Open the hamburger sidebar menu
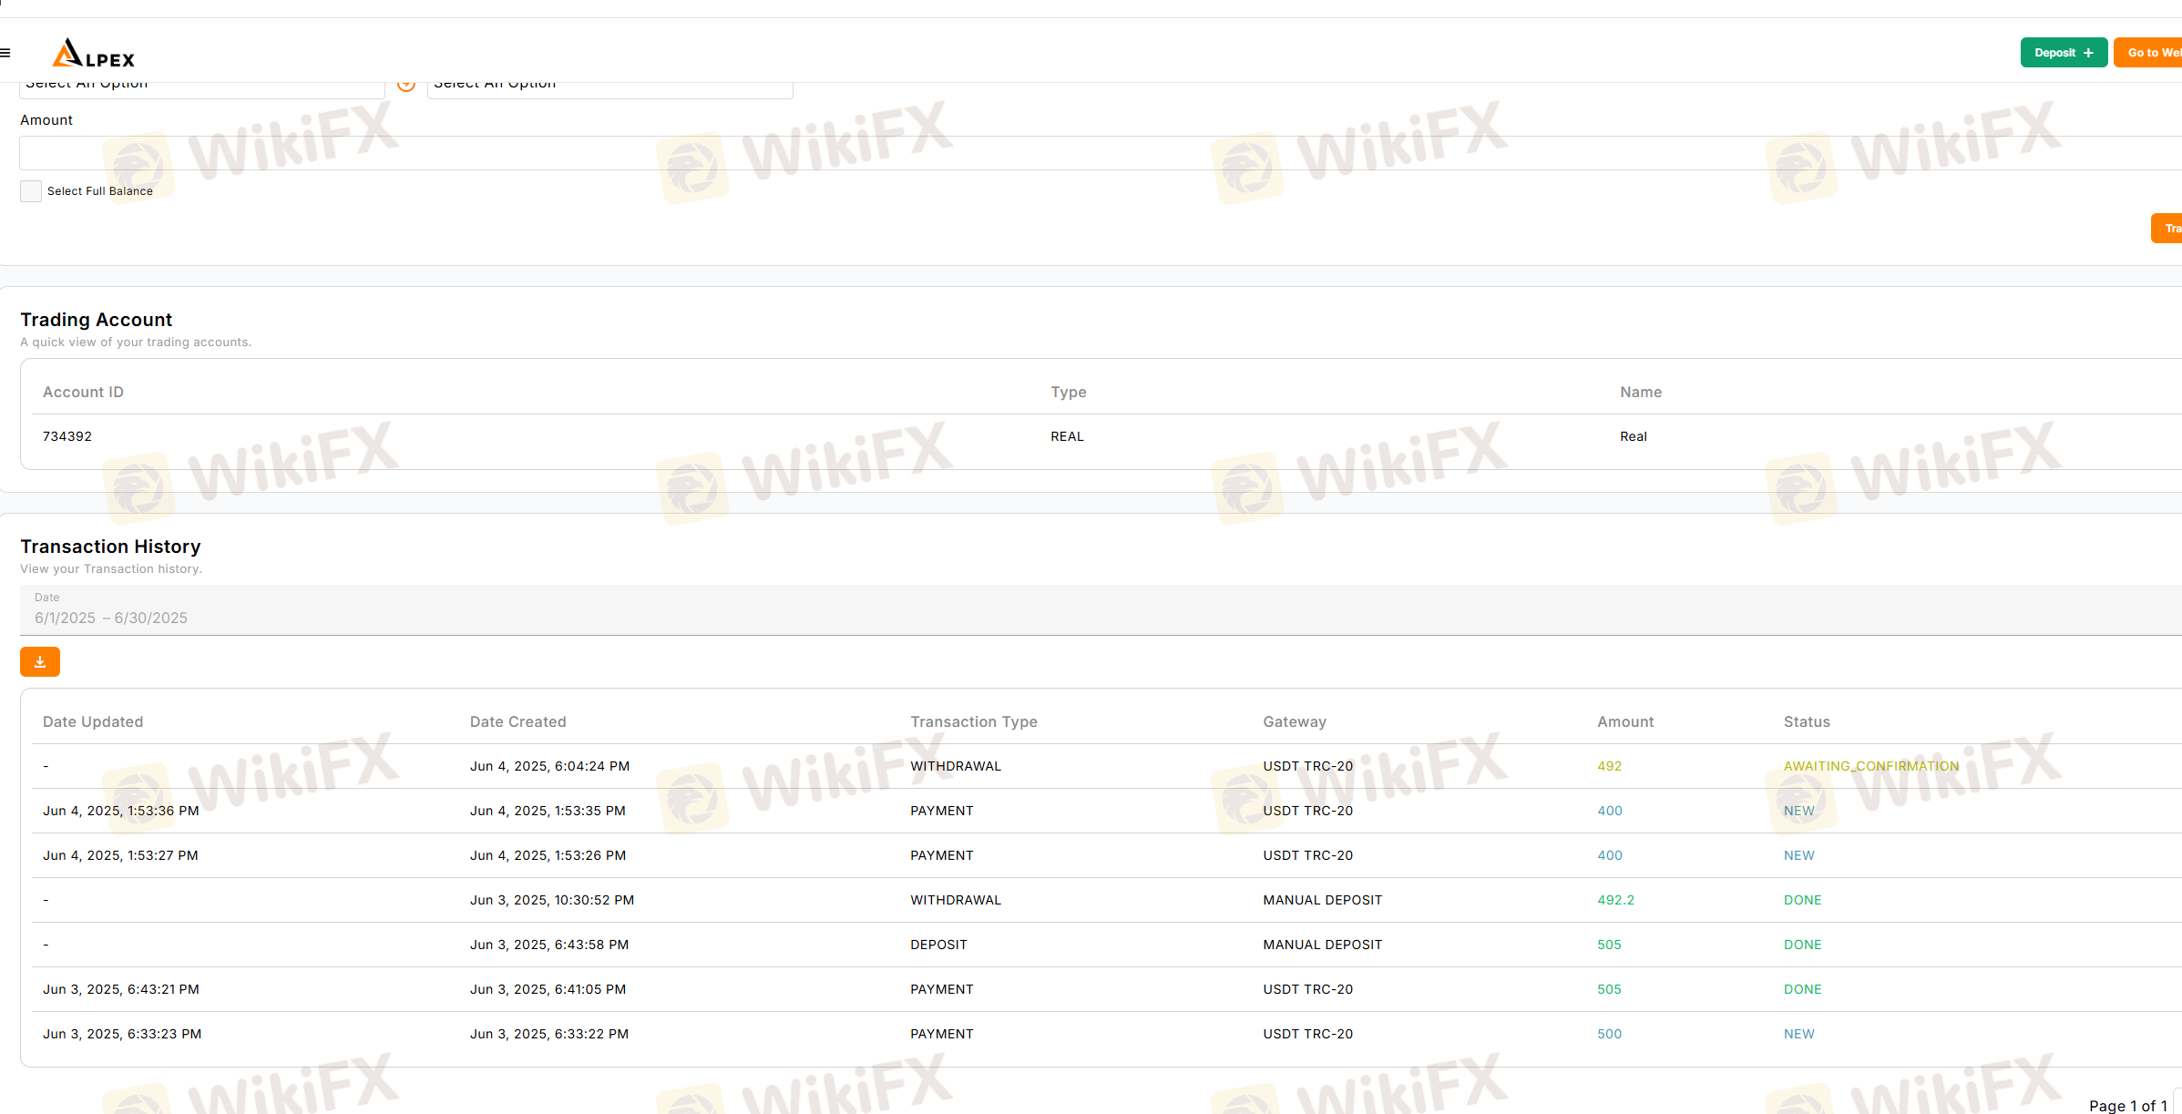2182x1114 pixels. (x=5, y=53)
